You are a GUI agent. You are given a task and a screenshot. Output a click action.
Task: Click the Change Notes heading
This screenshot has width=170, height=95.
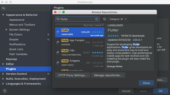115,66
